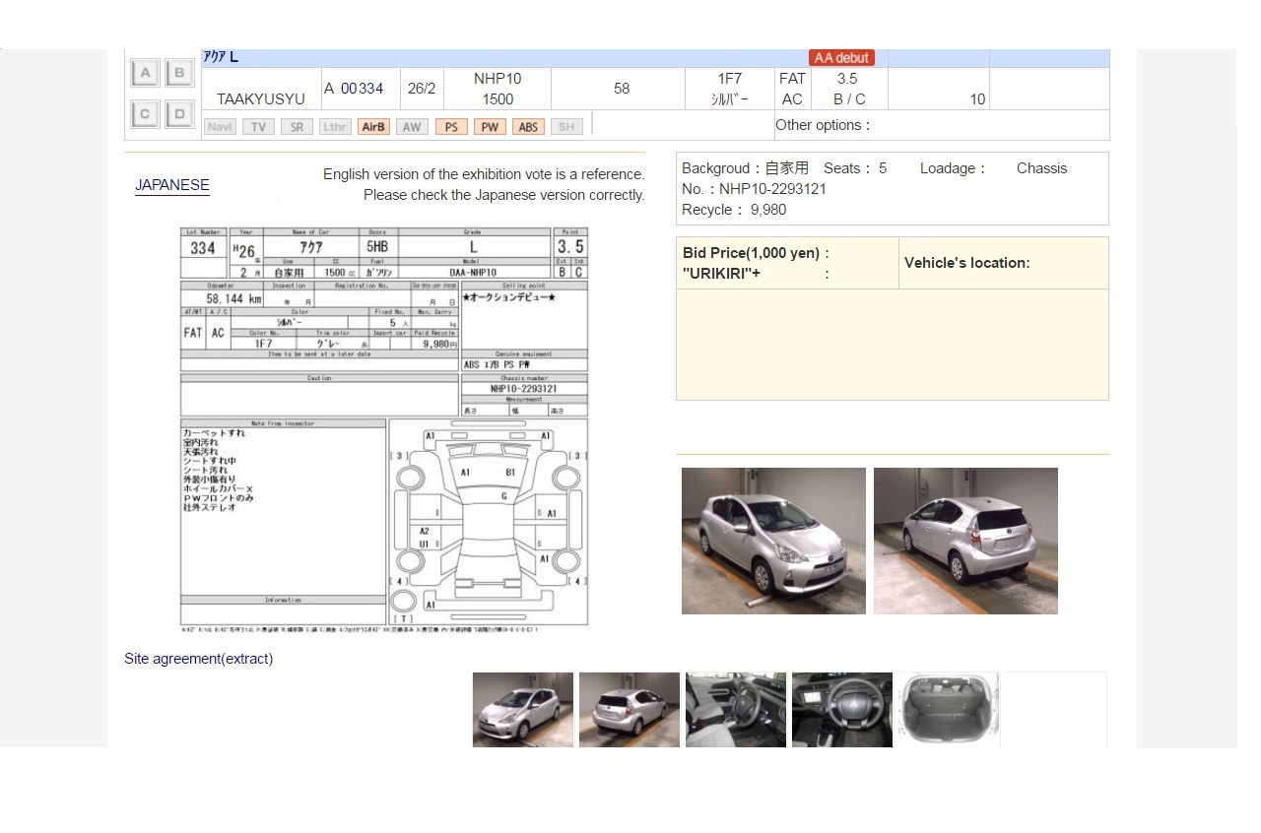Click the FAT AC transmission cell
Image resolution: width=1261 pixels, height=833 pixels.
point(792,89)
